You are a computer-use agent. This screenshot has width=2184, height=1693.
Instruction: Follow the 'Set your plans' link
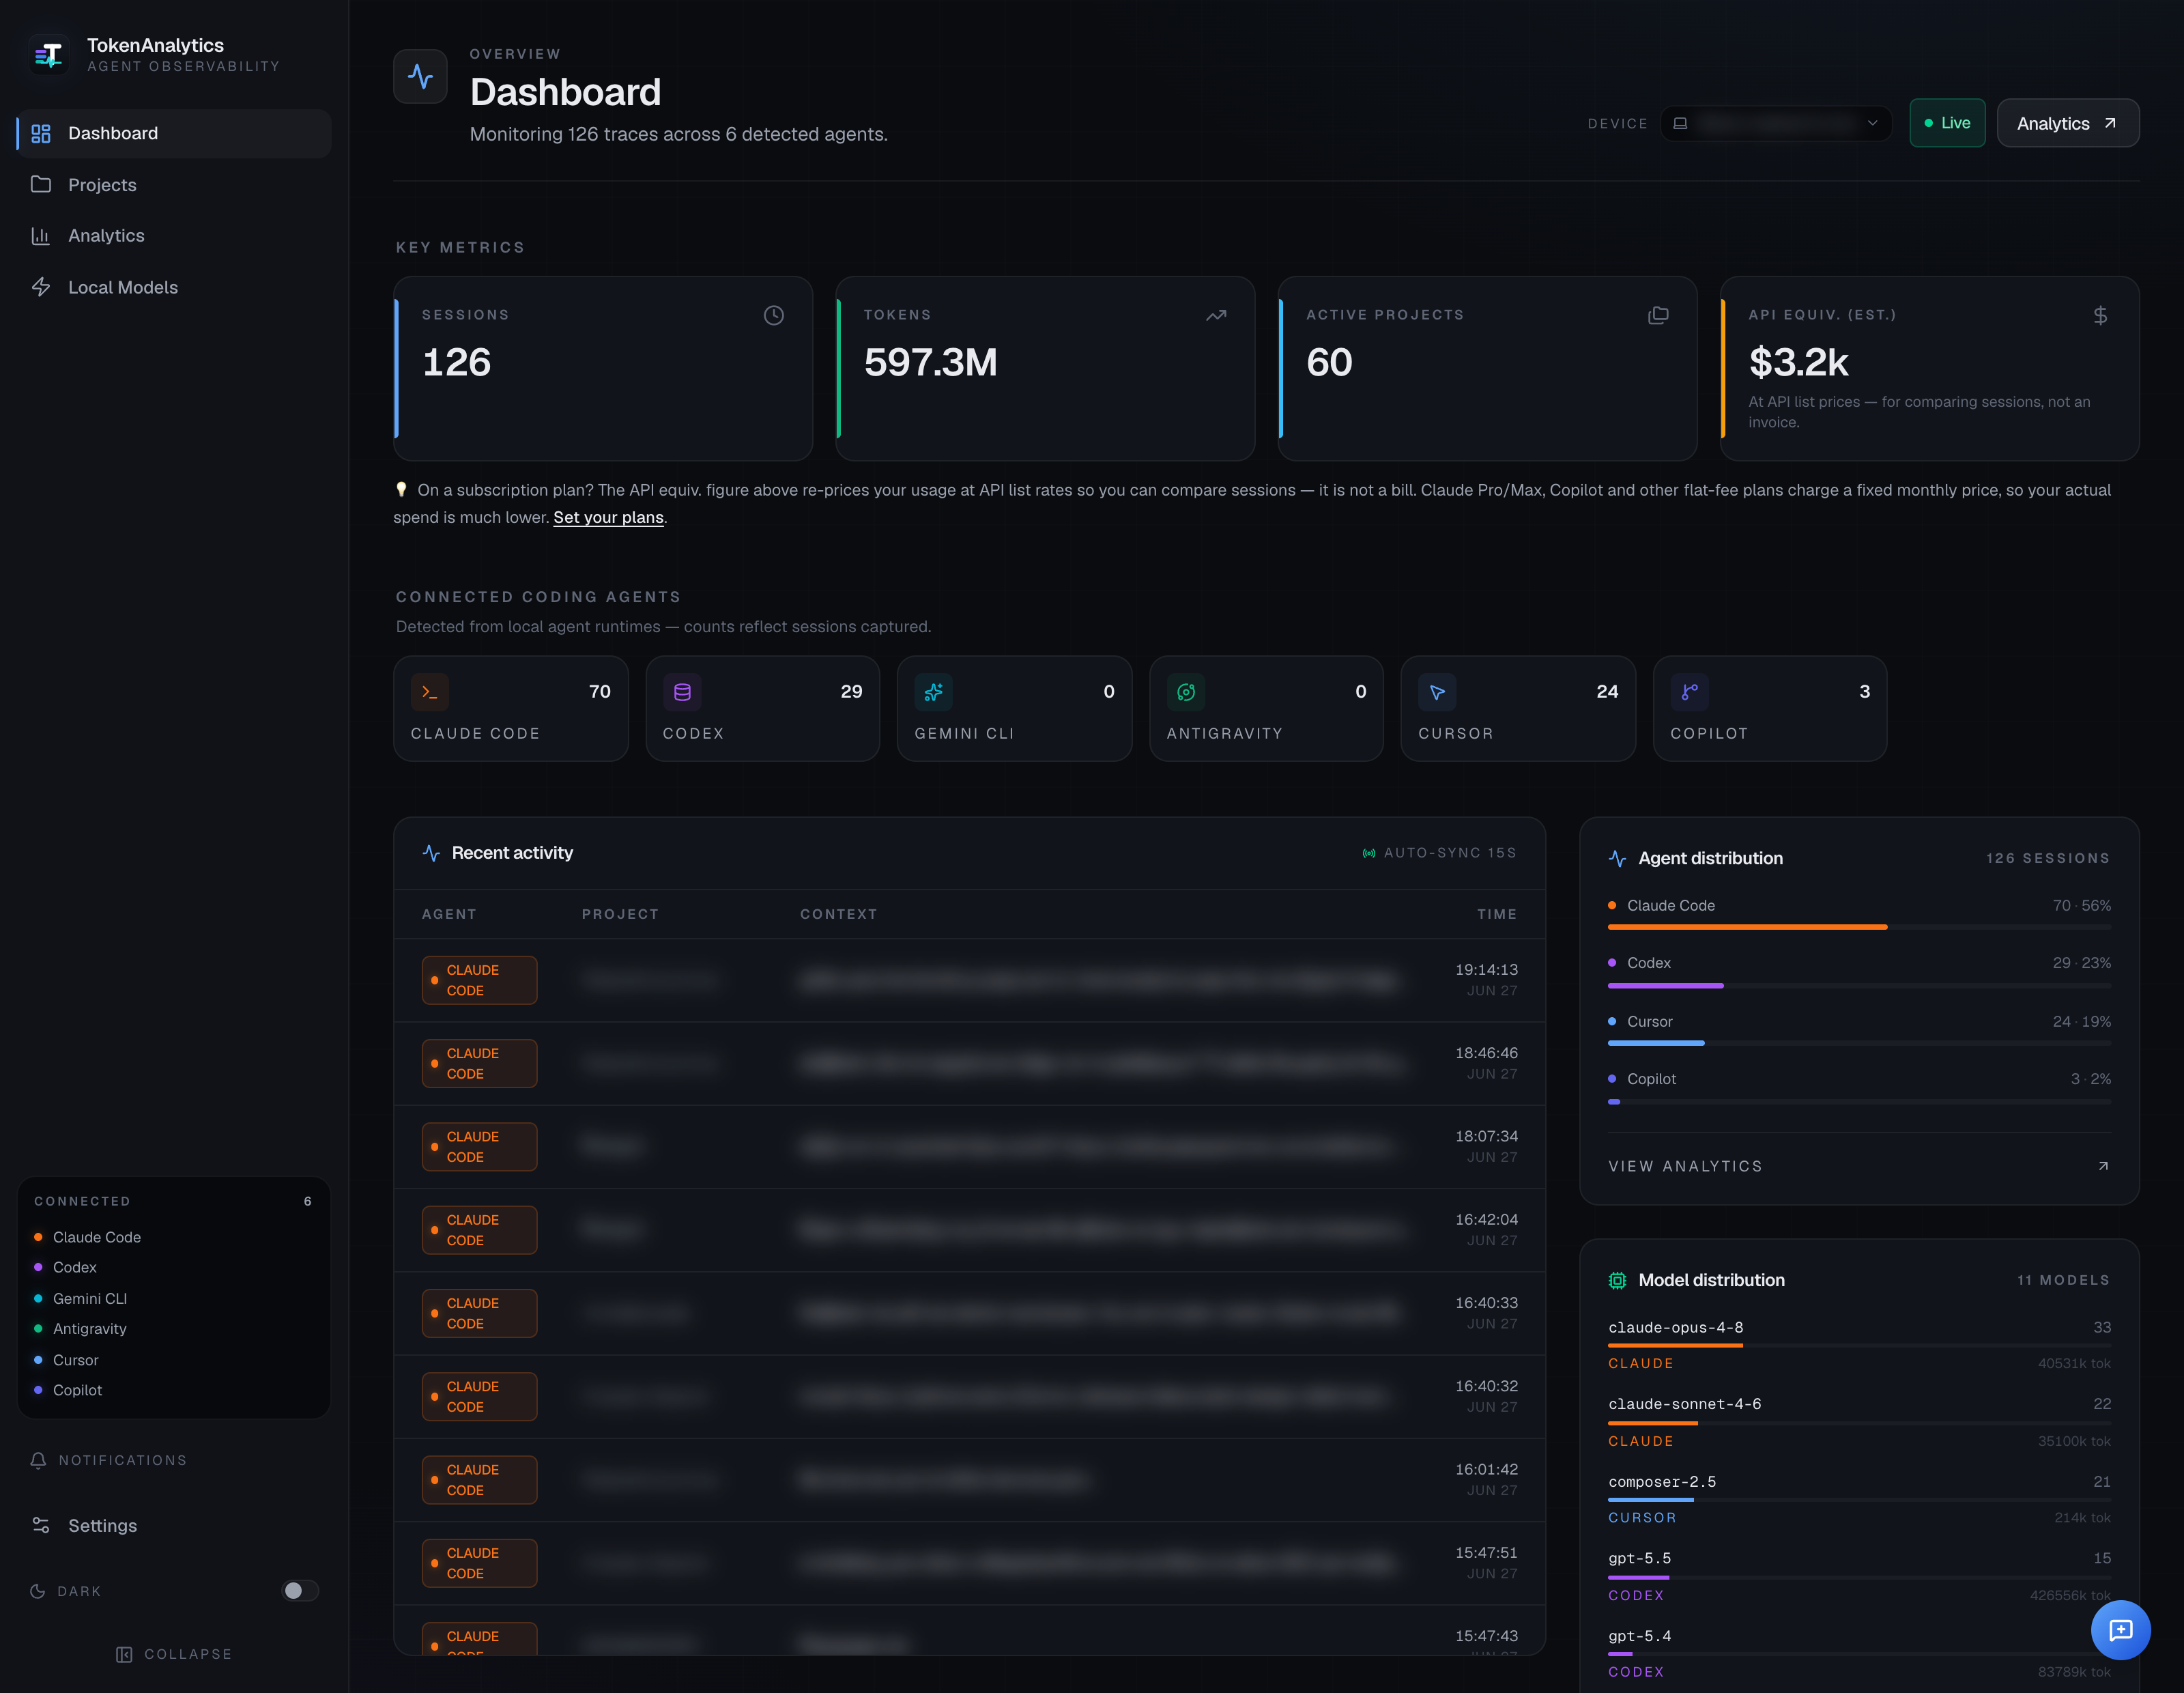[x=608, y=517]
